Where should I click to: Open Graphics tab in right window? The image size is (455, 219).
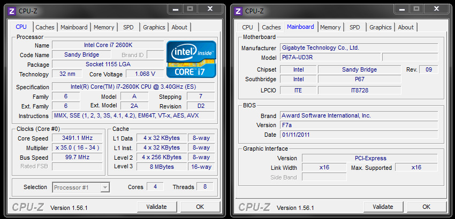click(x=381, y=27)
